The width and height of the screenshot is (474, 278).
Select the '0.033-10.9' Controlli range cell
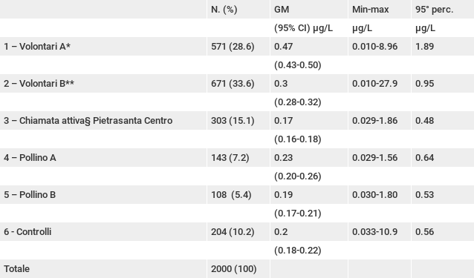(375, 232)
